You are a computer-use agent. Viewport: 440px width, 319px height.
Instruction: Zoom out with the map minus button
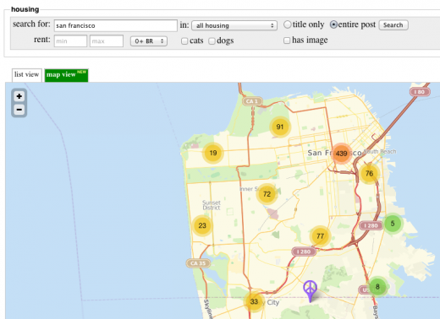[19, 110]
